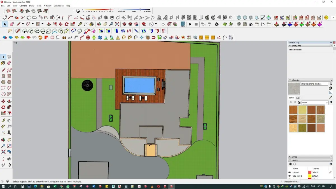Select the Orbit tool in left toolbar

pyautogui.click(x=3, y=140)
